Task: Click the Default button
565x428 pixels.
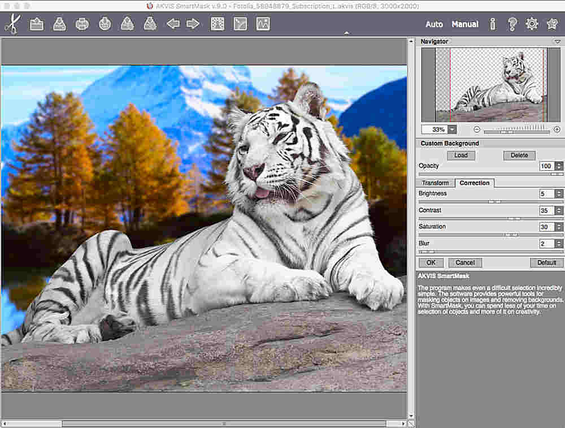Action: click(x=546, y=263)
